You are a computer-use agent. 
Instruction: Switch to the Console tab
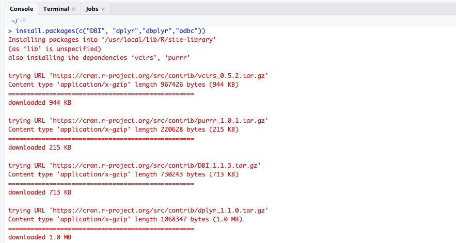coord(22,9)
